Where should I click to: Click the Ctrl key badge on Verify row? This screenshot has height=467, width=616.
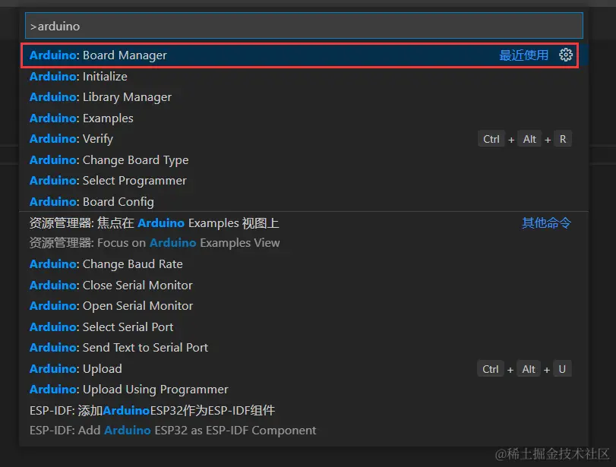coord(491,139)
